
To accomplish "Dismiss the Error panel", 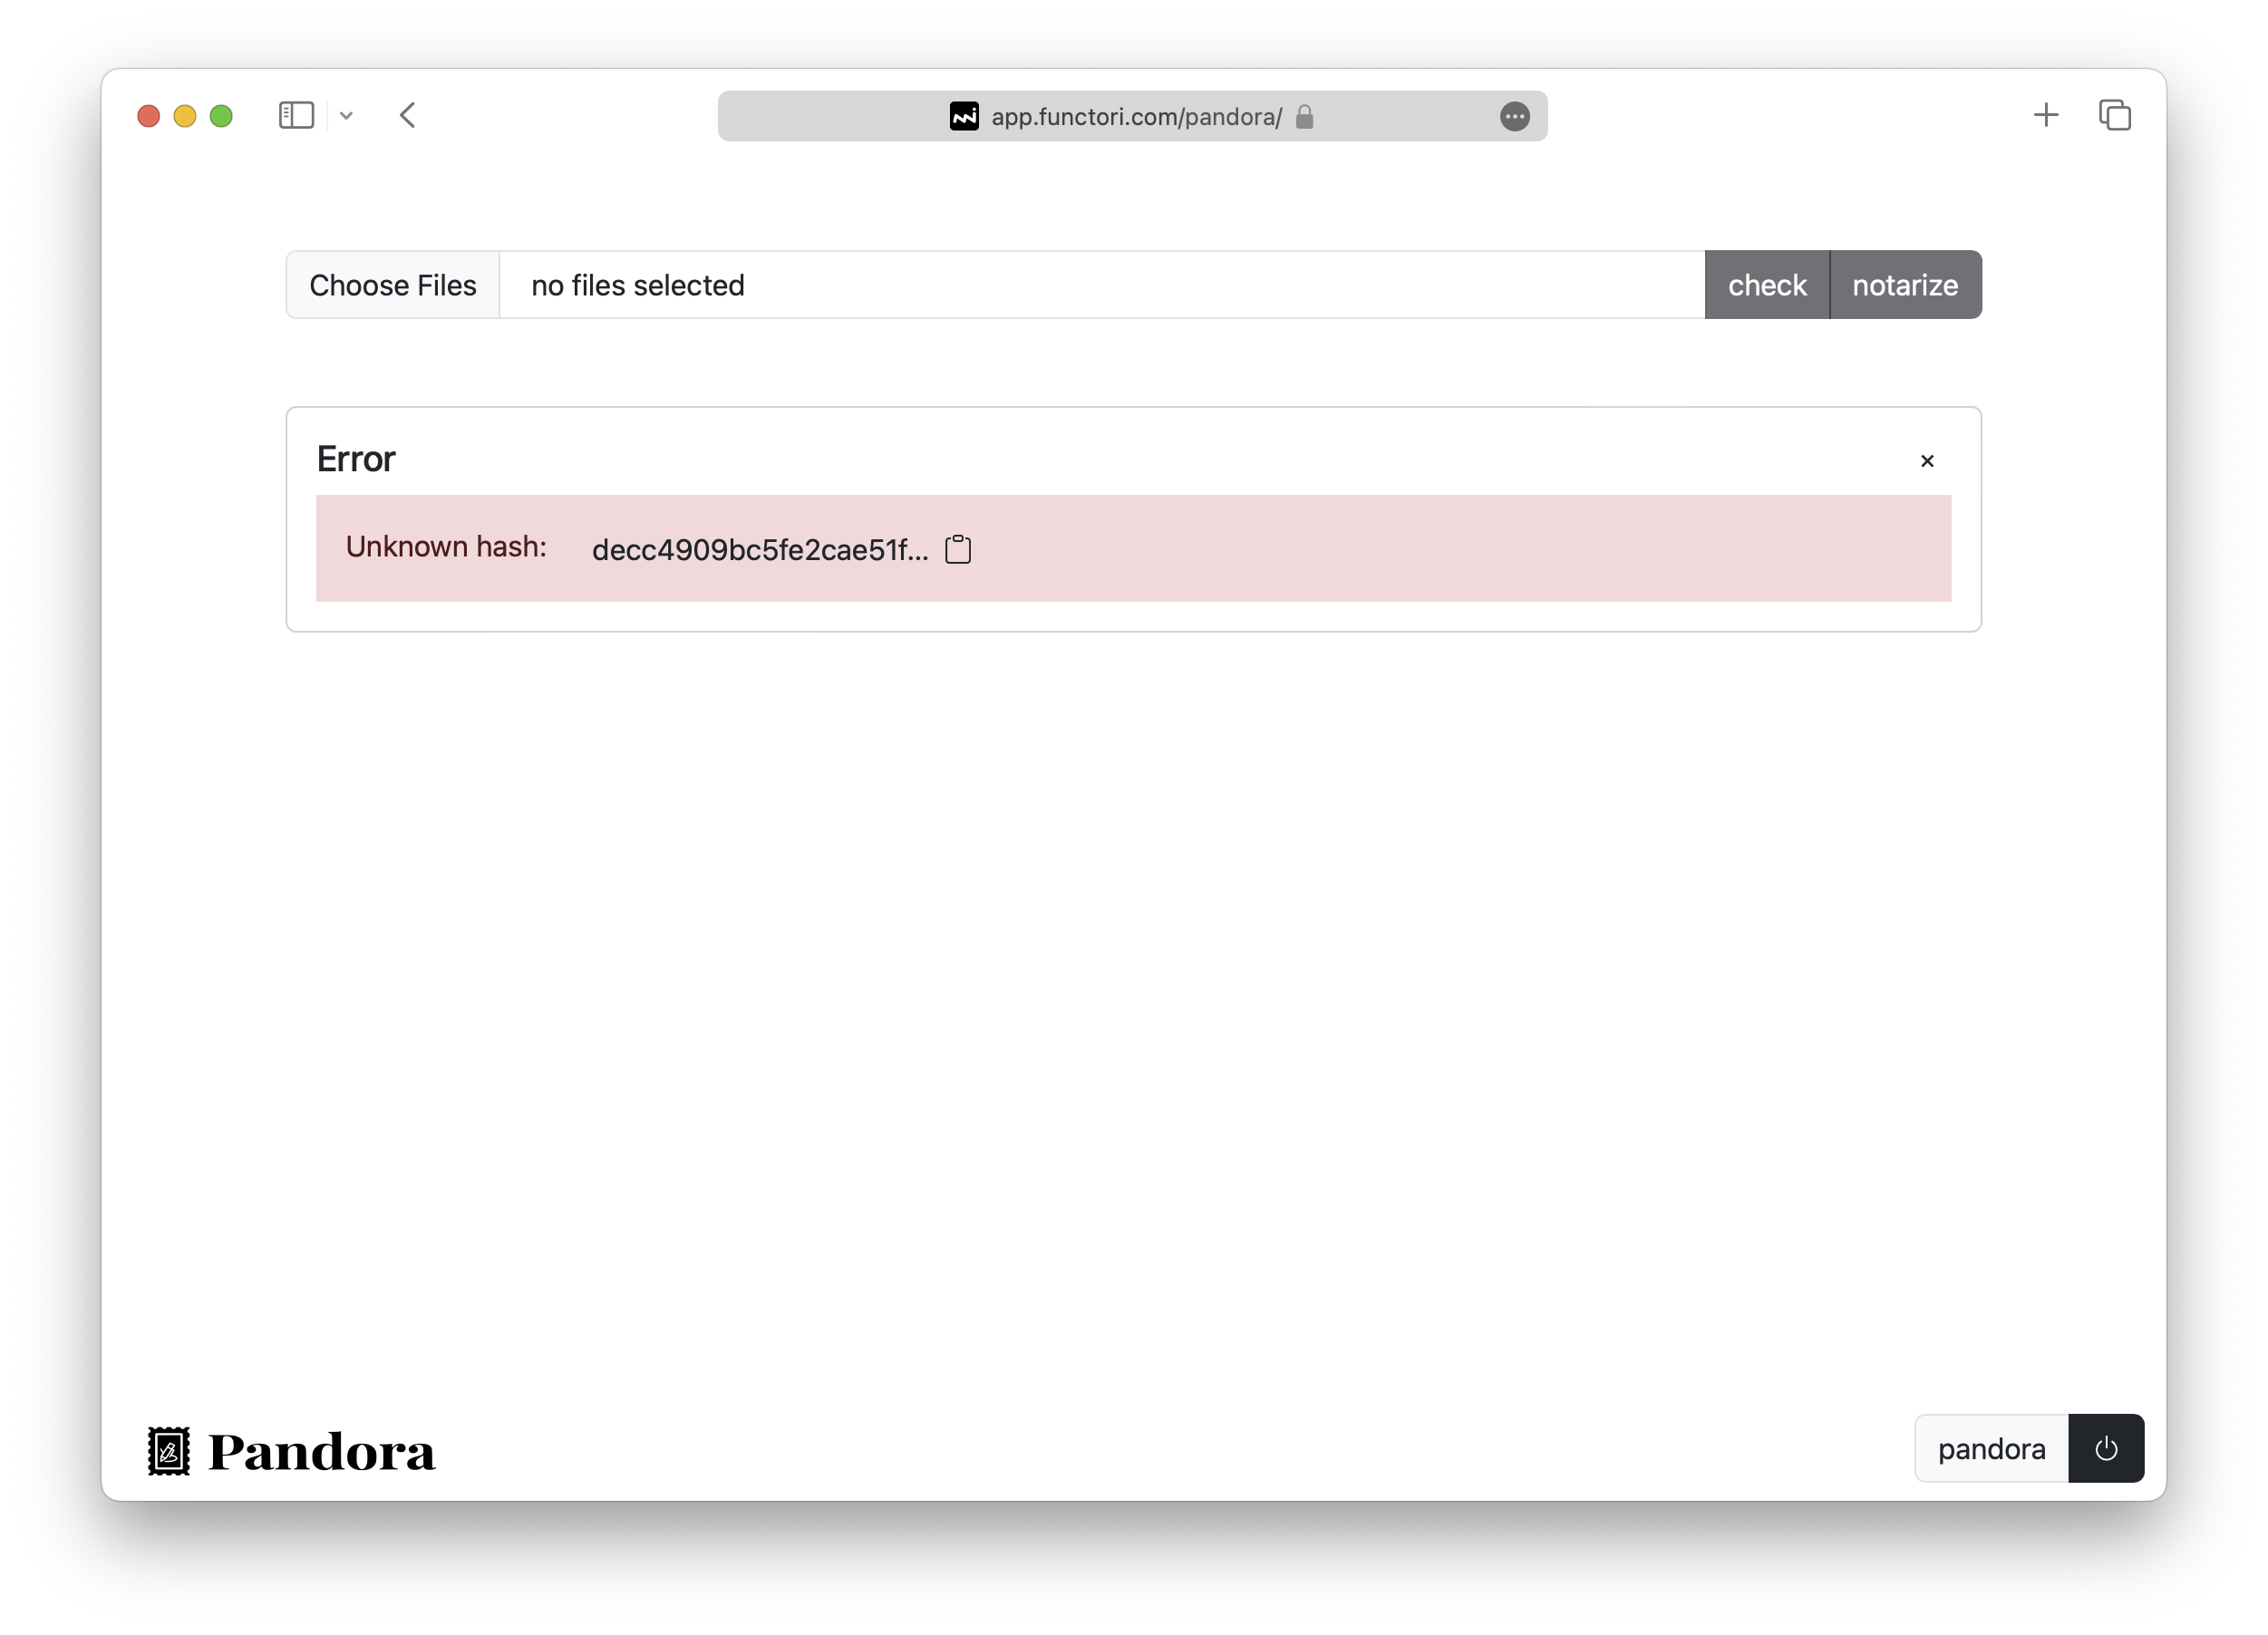I will click(1927, 461).
